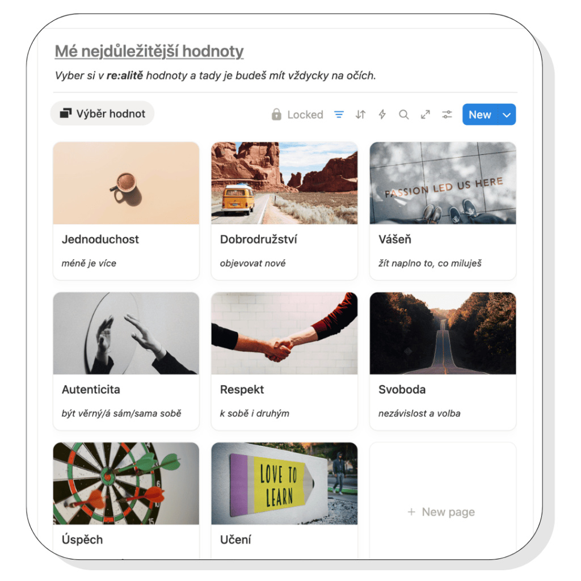Open the Dobrodružství card van image
581x581 pixels.
click(x=284, y=183)
